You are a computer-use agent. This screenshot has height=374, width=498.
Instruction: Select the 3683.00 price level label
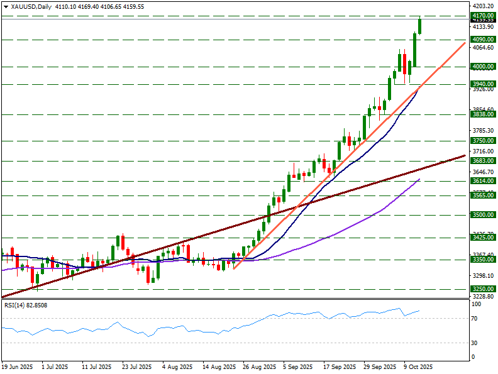pyautogui.click(x=482, y=161)
